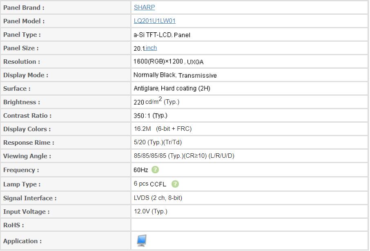Select the 5/20 response time value

pos(157,142)
